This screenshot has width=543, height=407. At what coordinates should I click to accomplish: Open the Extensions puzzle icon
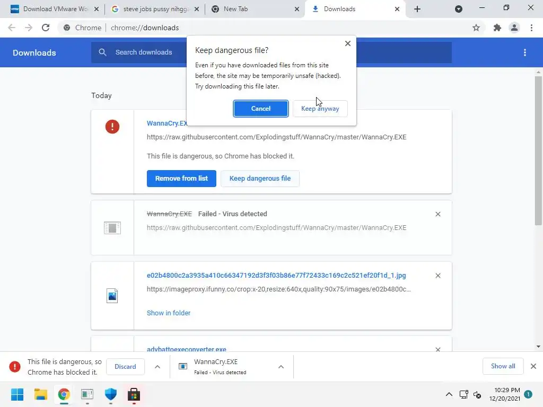click(x=497, y=28)
